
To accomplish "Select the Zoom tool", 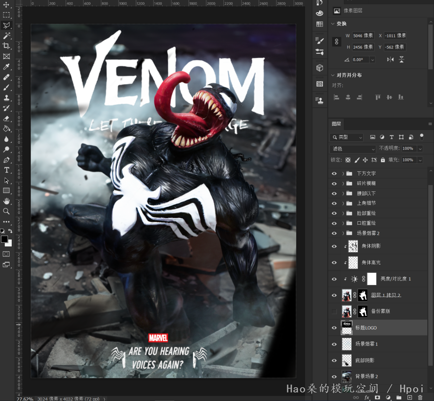I will pos(6,211).
